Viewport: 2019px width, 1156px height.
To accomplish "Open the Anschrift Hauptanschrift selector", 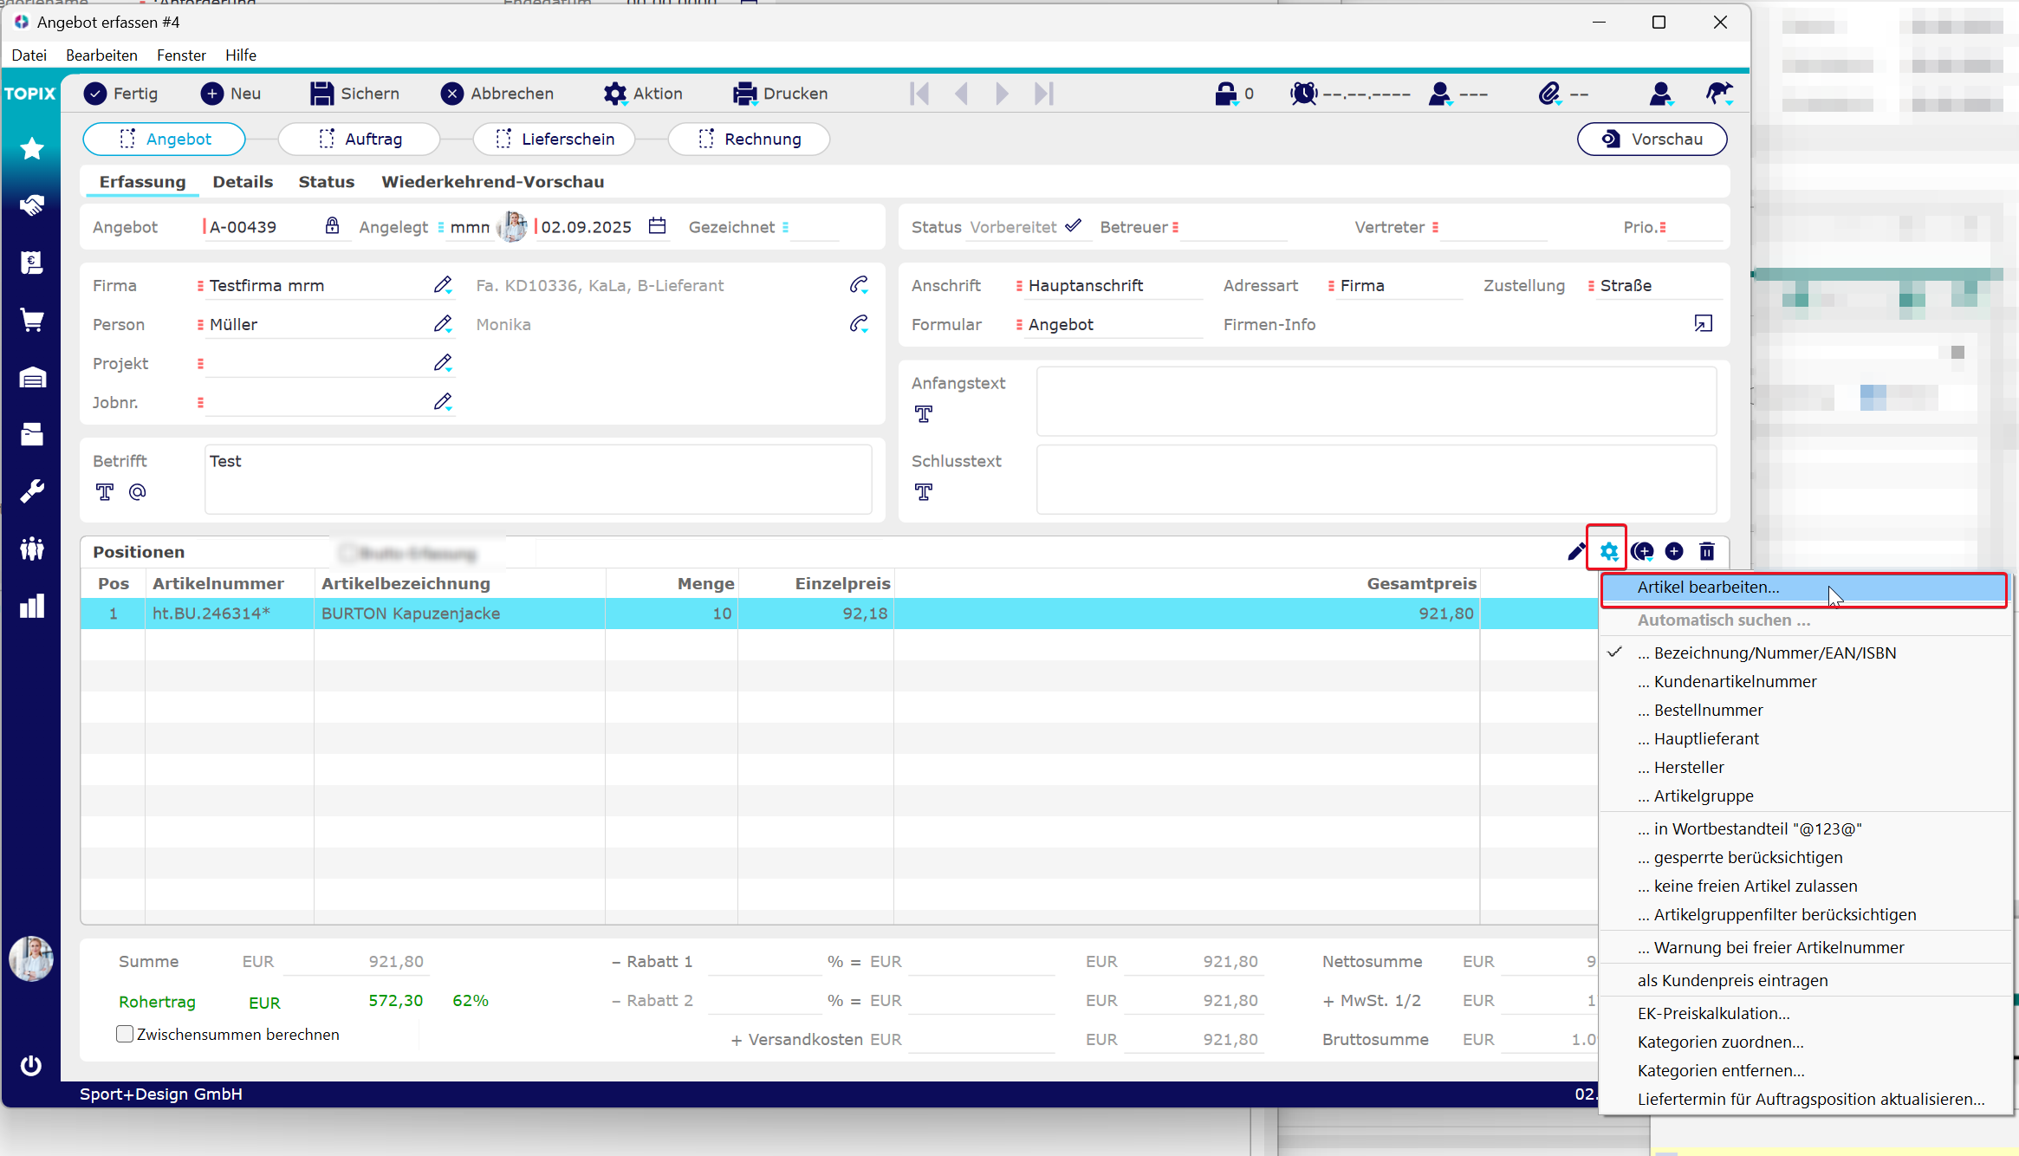I will point(1109,285).
